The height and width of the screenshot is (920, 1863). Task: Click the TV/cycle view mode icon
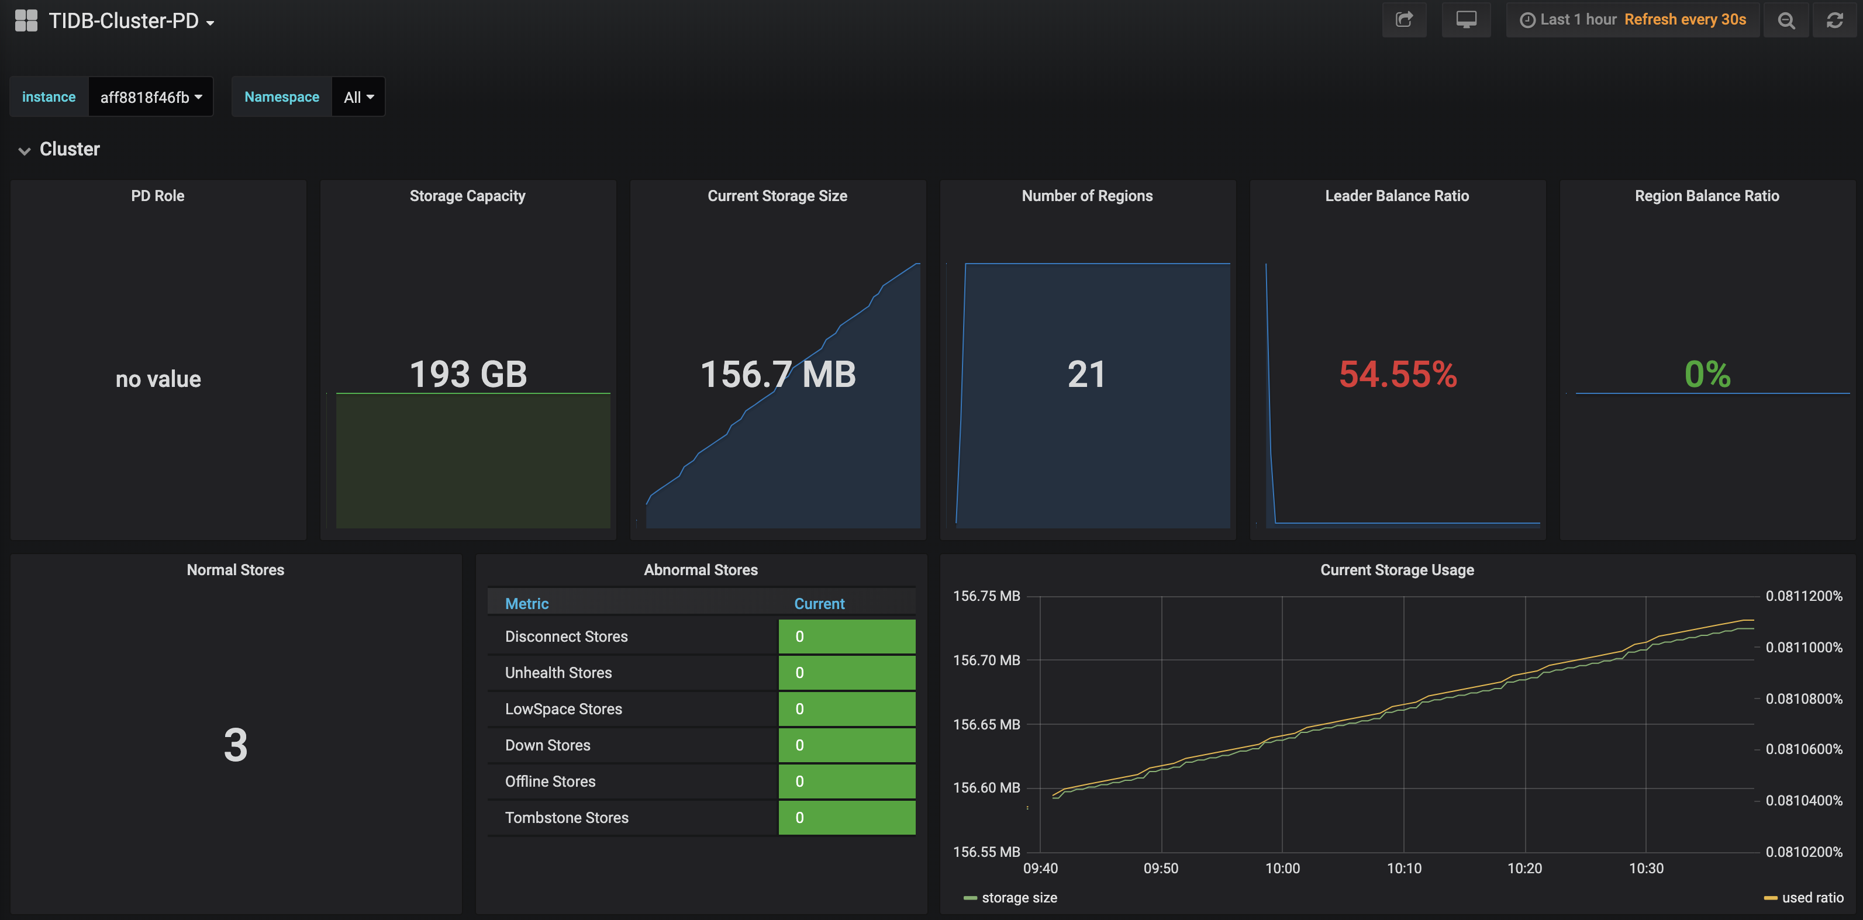click(1466, 19)
